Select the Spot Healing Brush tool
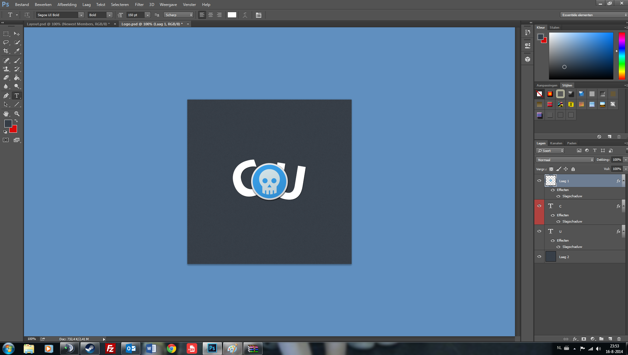628x355 pixels. (x=6, y=60)
